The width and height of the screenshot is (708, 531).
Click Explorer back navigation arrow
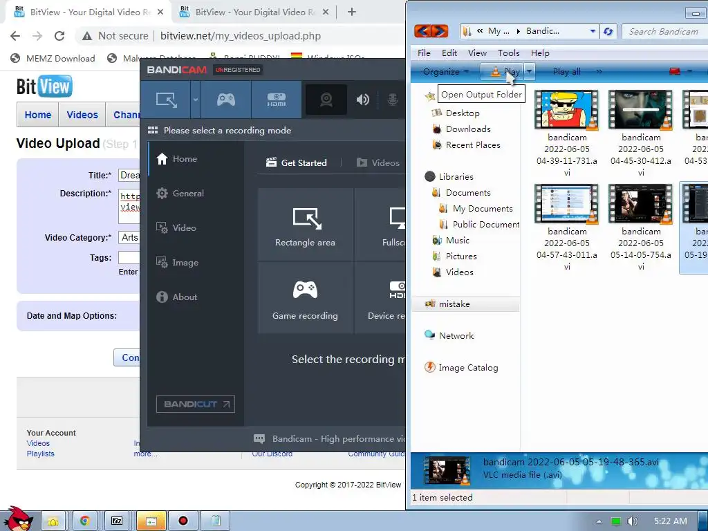pos(422,31)
